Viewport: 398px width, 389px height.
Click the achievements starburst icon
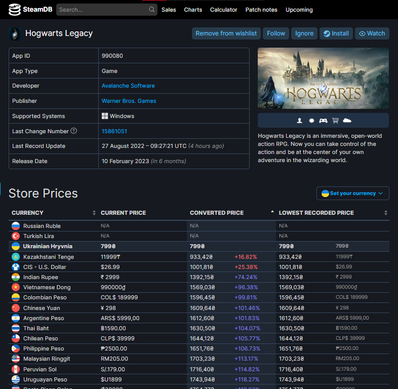[311, 121]
